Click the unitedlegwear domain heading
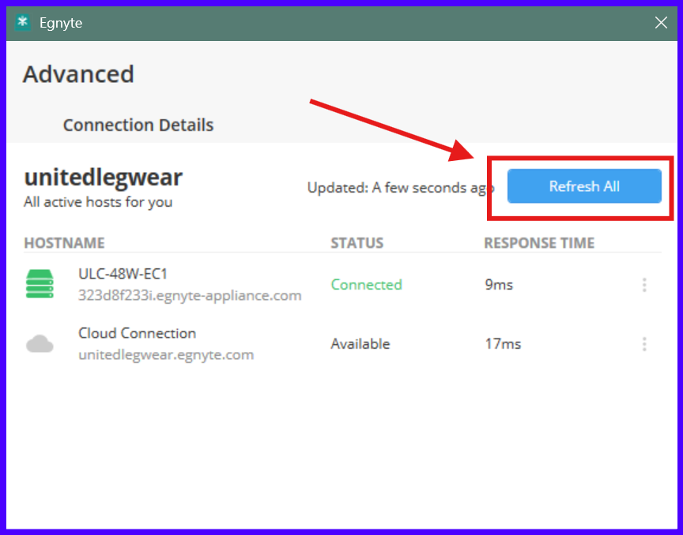 [x=103, y=178]
